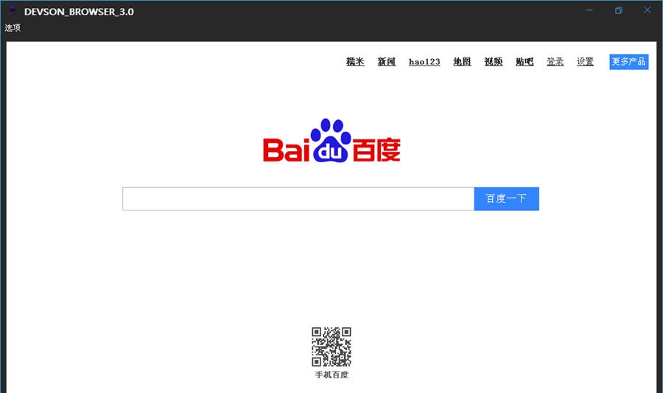Click the 更多产品 button

[629, 62]
